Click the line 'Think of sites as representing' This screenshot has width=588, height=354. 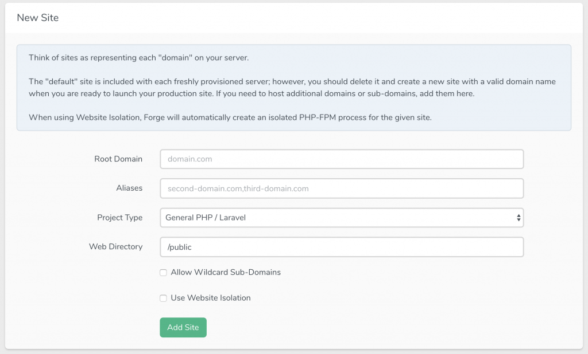139,58
